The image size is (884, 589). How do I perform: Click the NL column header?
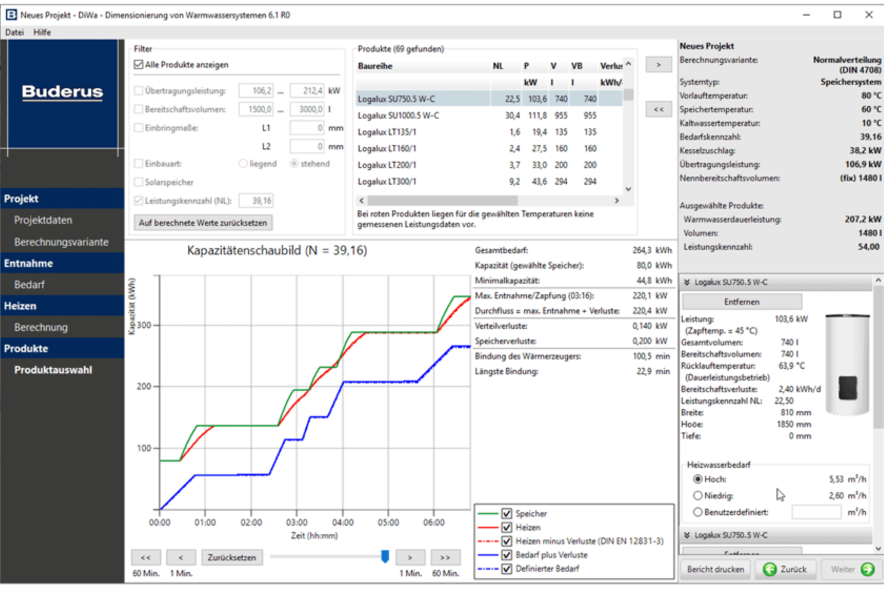point(498,66)
